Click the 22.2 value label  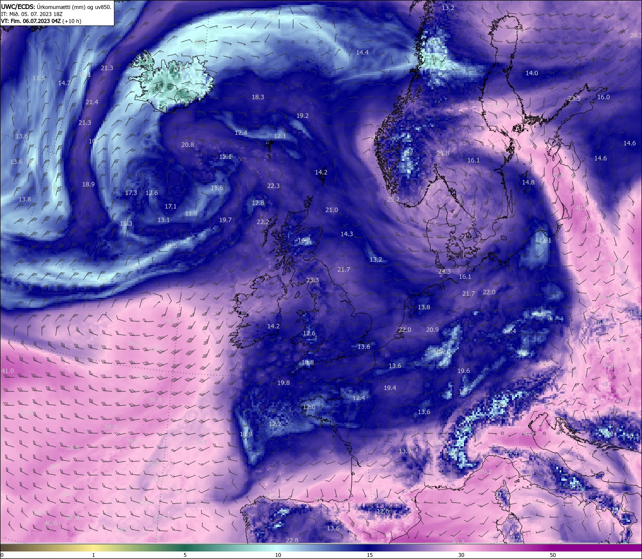pyautogui.click(x=263, y=222)
